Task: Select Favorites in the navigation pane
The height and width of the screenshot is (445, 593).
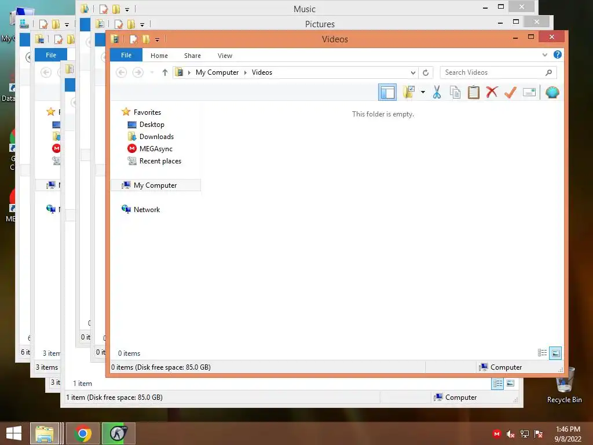Action: 147,112
